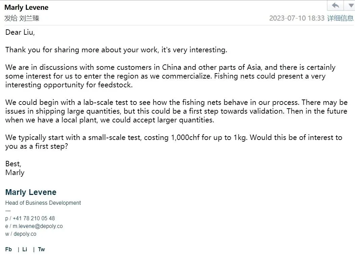Click the 'interesting opportunity for feedstock' line
Screen dimensions: 355x259
tap(69, 85)
